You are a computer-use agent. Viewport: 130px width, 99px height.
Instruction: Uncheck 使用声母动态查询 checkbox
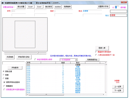tap(4, 82)
